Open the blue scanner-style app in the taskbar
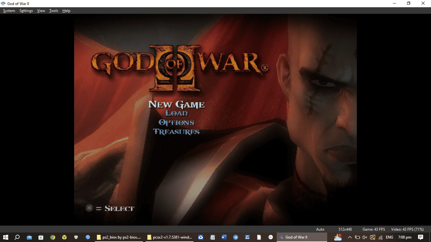The width and height of the screenshot is (431, 242). pyautogui.click(x=247, y=237)
